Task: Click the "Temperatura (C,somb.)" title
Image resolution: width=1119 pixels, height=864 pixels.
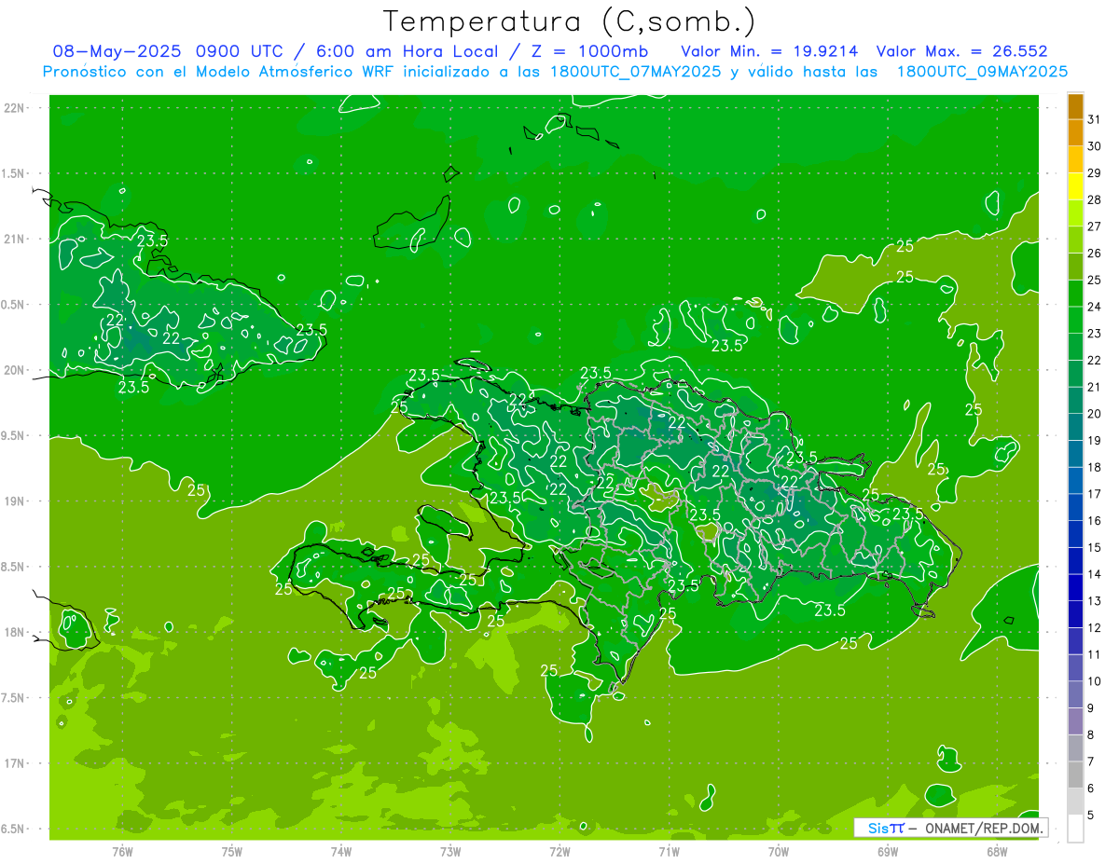Action: click(570, 21)
